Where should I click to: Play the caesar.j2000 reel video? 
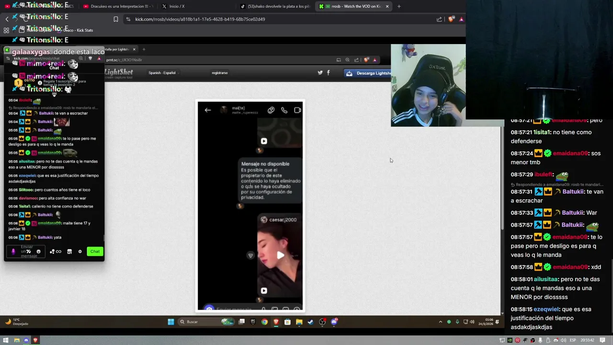(x=280, y=255)
